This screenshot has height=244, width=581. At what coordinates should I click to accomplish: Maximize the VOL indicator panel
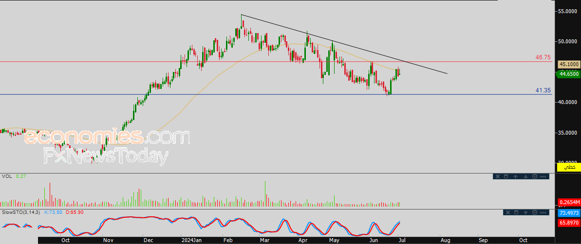pos(506,176)
